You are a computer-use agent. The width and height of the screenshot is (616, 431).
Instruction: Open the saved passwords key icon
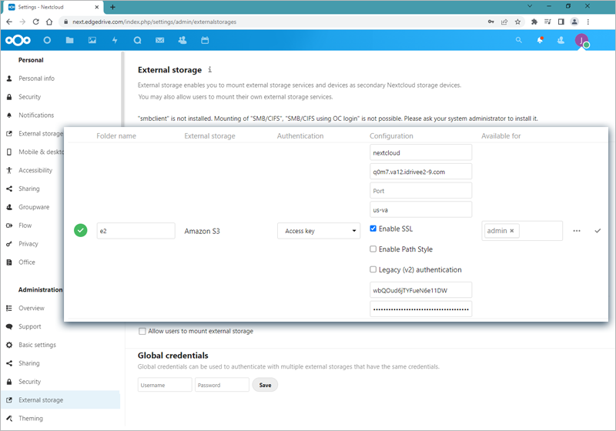(491, 22)
